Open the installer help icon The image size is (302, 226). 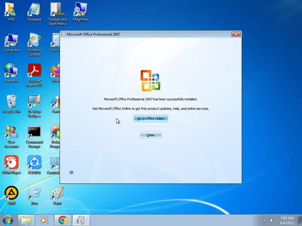(71, 172)
